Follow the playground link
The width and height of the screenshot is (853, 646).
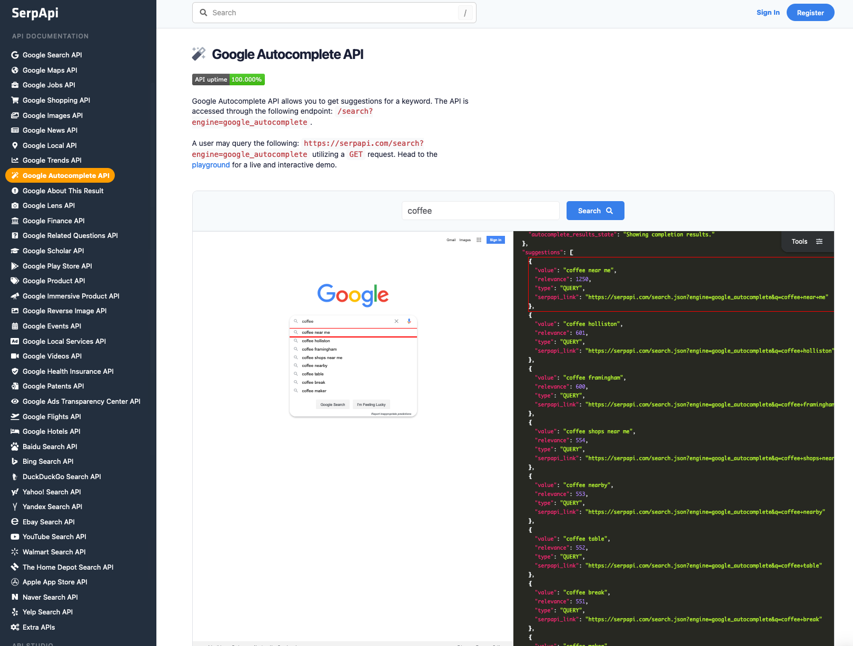[x=211, y=165]
